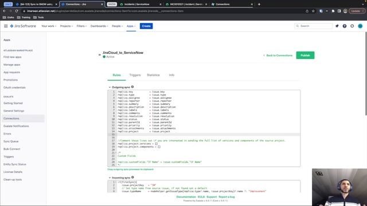Image resolution: width=367 pixels, height=206 pixels.
Task: Open the Projects menu
Action: point(67,26)
